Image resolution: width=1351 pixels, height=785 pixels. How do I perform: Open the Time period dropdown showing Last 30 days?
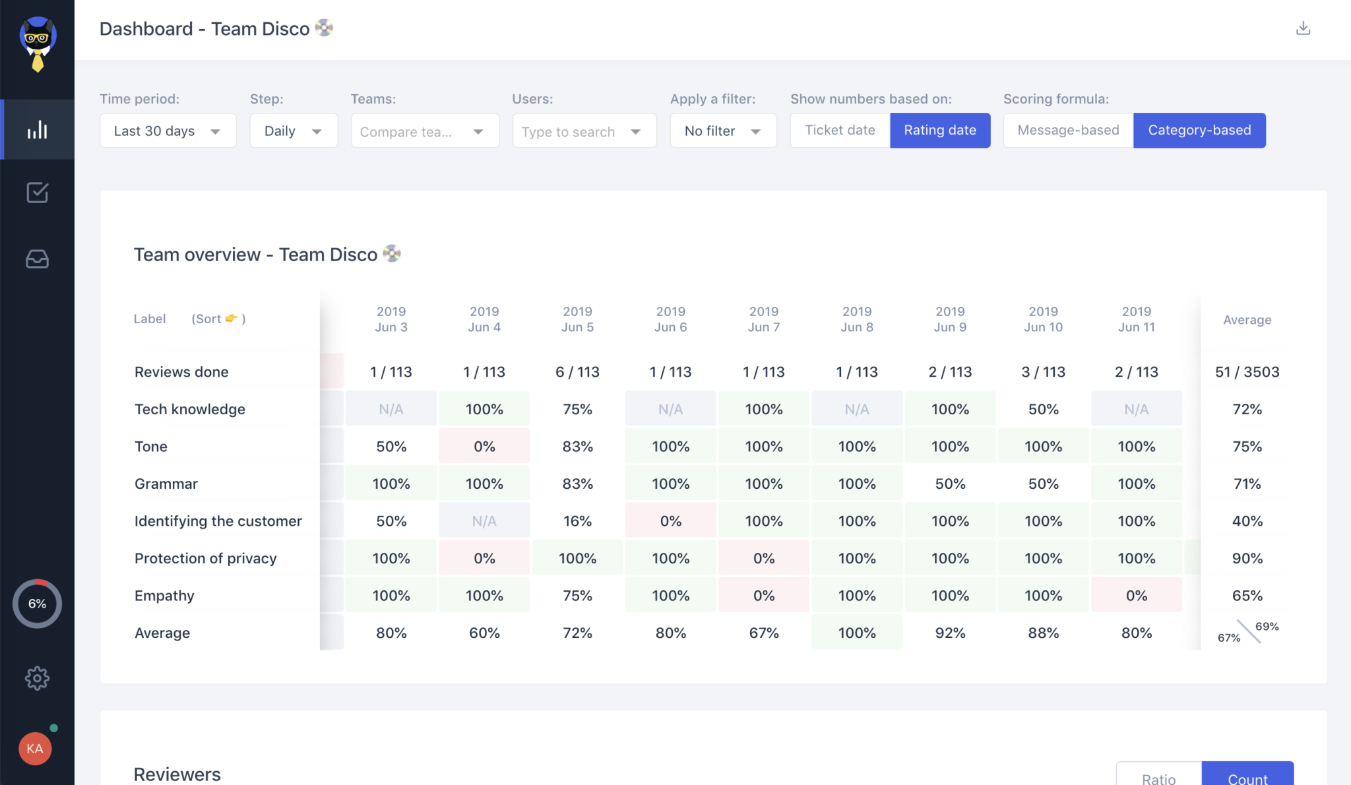click(168, 131)
